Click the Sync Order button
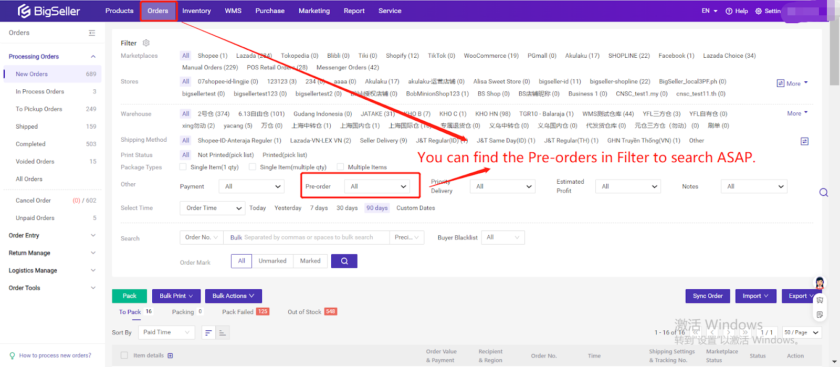Viewport: 840px width, 367px height. (708, 296)
